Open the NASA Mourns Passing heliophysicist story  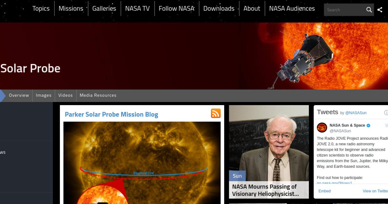265,190
